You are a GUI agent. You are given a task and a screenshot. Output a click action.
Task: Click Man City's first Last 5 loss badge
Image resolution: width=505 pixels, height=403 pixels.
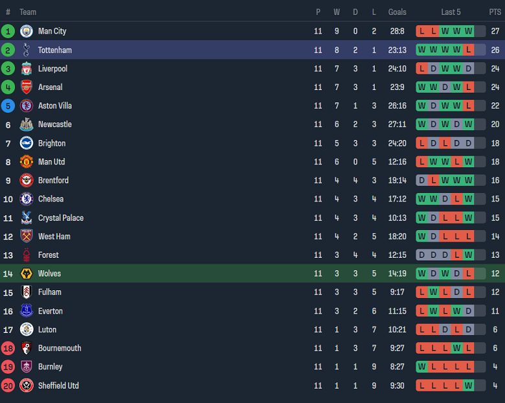421,31
